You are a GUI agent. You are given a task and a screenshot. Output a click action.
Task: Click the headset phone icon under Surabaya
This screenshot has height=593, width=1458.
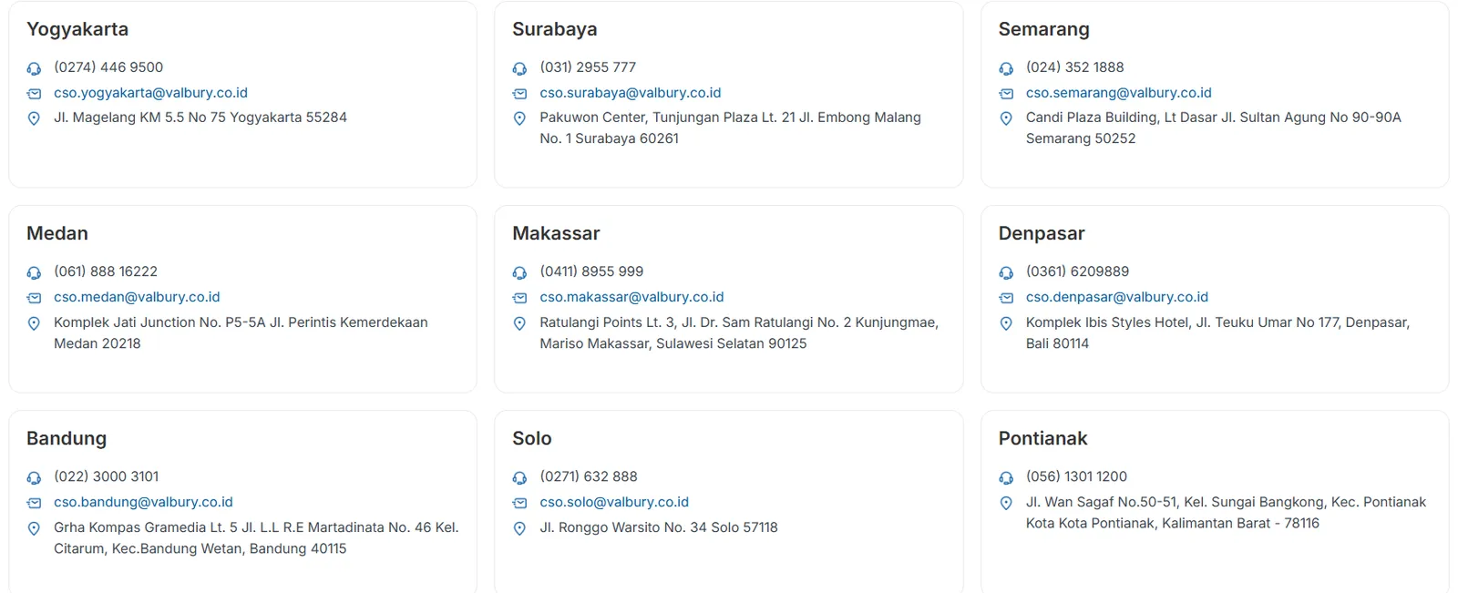(x=519, y=68)
